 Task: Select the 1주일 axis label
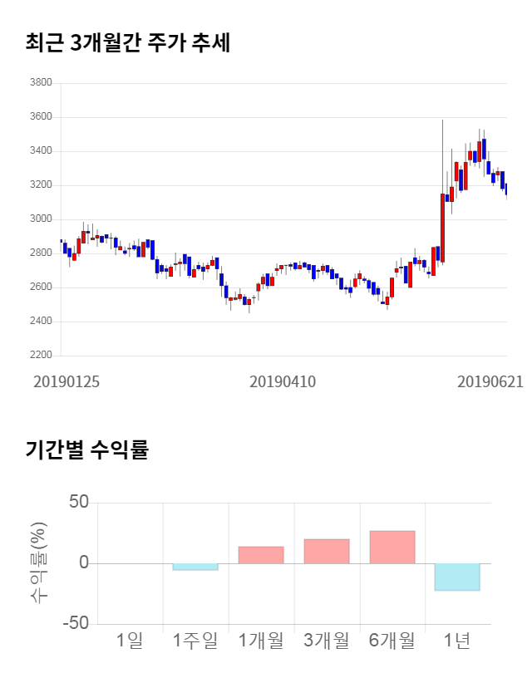195,641
